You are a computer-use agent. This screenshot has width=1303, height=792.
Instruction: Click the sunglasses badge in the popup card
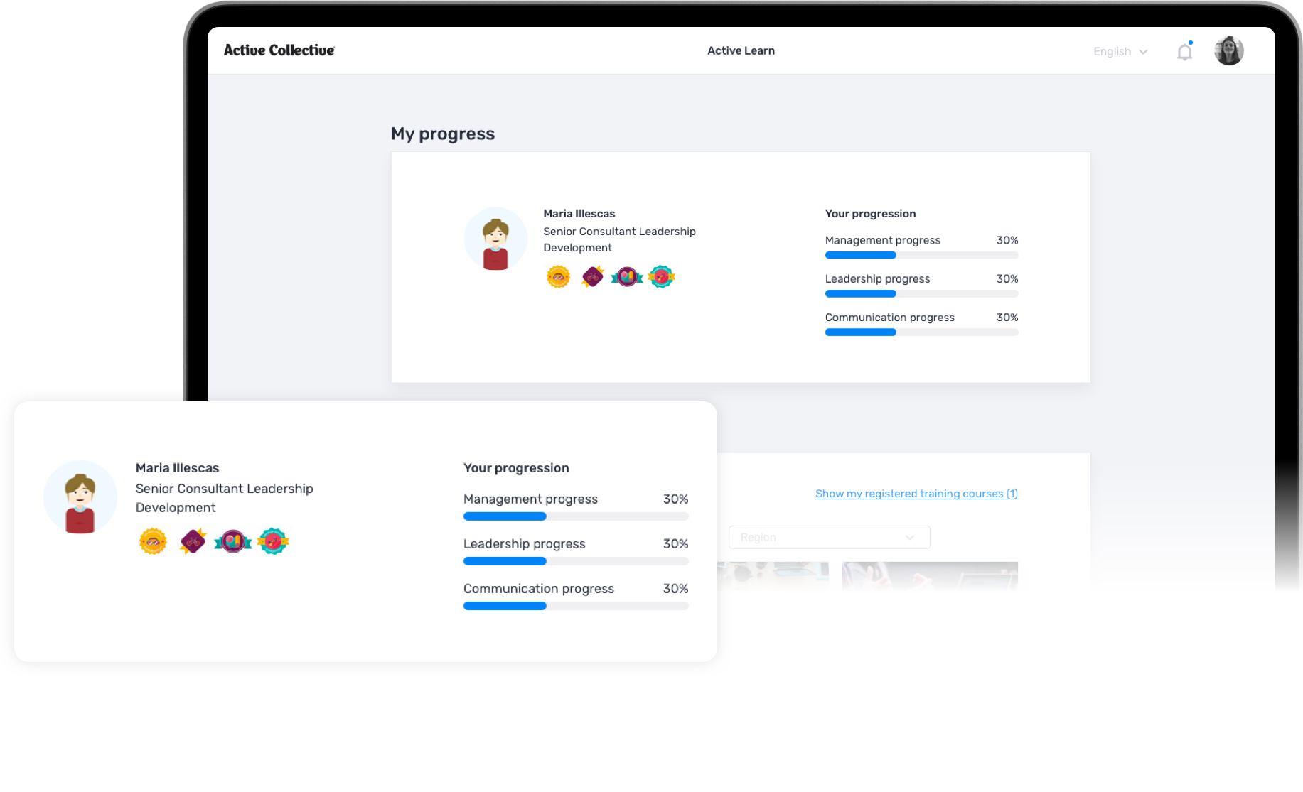click(x=152, y=541)
